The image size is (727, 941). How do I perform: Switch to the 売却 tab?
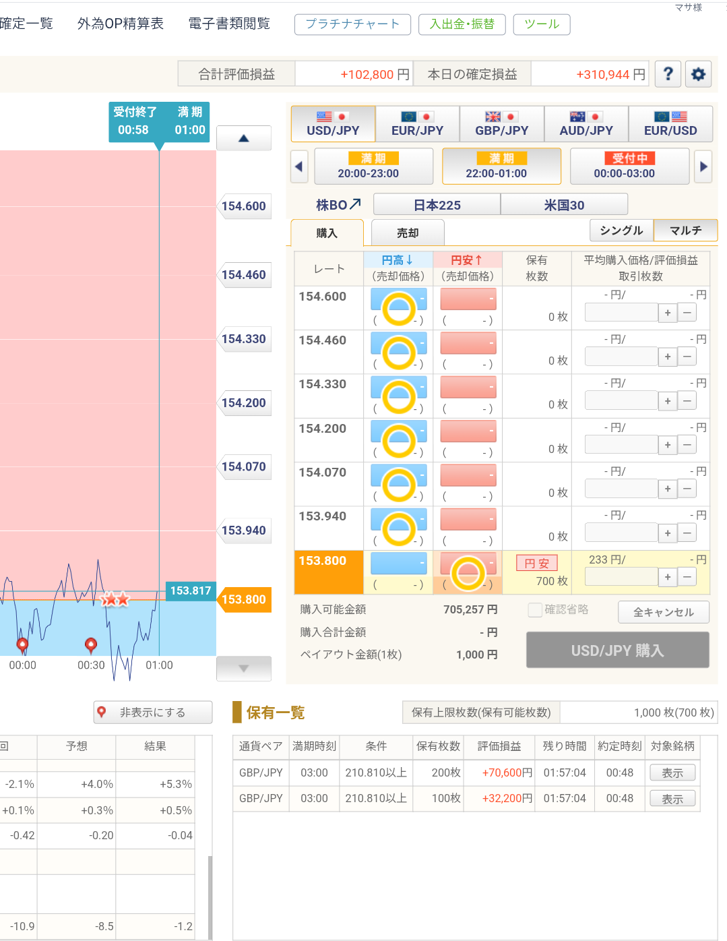[408, 233]
